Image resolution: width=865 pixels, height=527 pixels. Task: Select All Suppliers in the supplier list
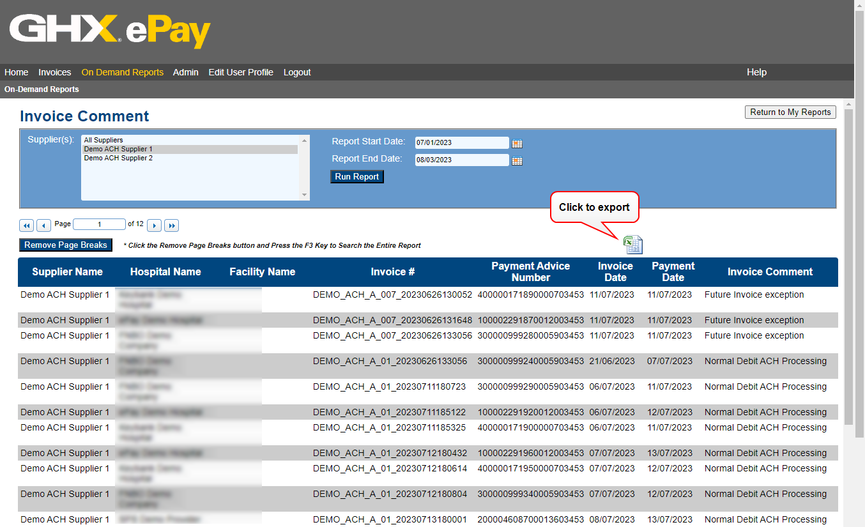point(103,140)
